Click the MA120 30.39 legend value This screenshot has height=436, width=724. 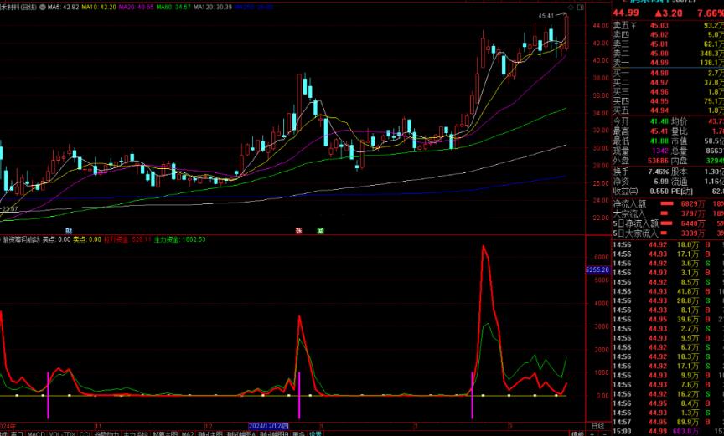[x=212, y=8]
